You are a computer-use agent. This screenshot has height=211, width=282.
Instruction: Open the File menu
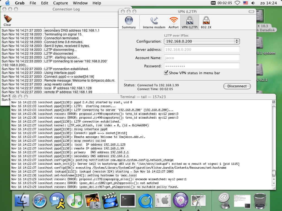pos(33,3)
